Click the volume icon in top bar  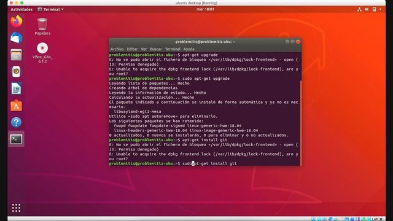click(x=367, y=9)
